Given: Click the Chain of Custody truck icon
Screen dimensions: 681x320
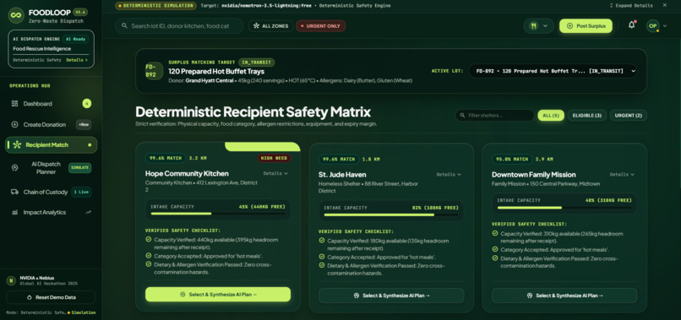Looking at the screenshot, I should tap(14, 192).
